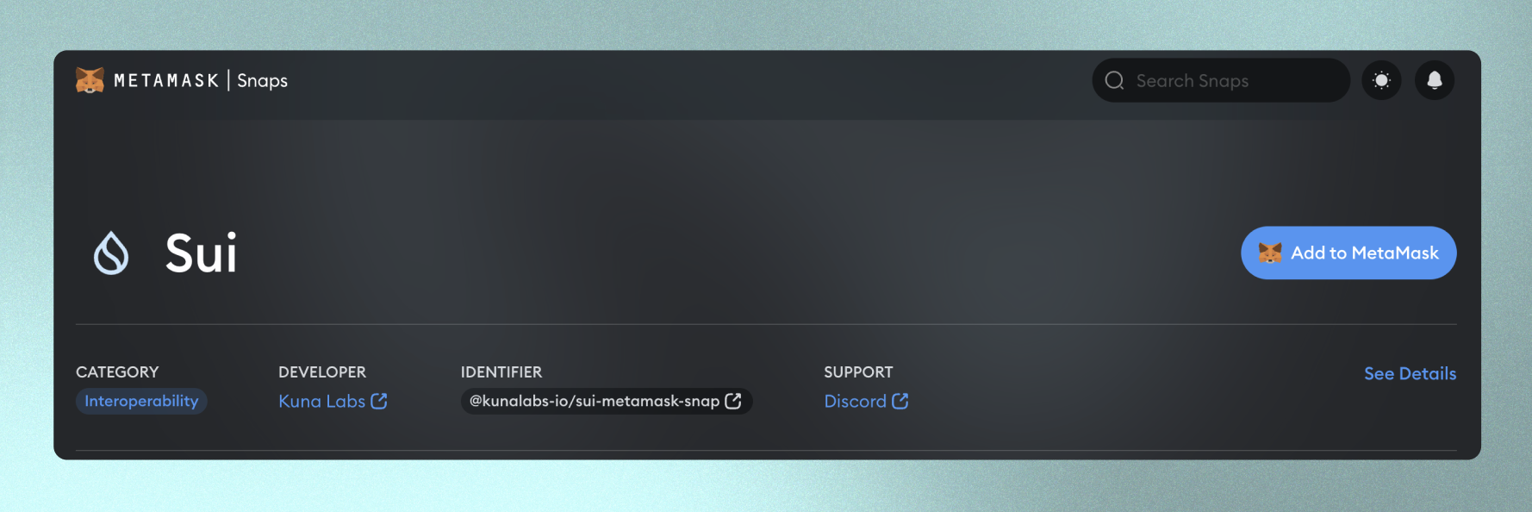The image size is (1532, 512).
Task: Click external link icon beside Kuna Labs
Action: tap(379, 401)
